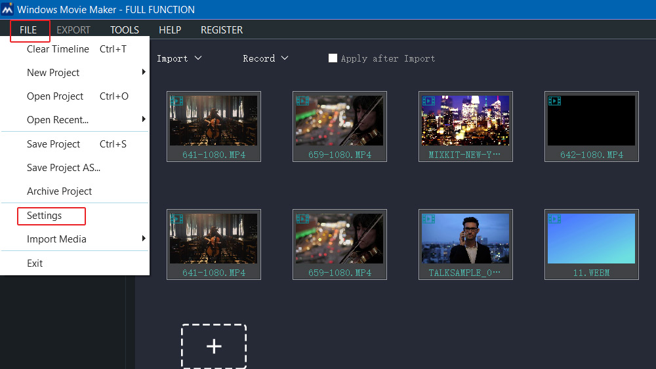Open the TOOLS menu
Image resolution: width=656 pixels, height=369 pixels.
pyautogui.click(x=124, y=30)
